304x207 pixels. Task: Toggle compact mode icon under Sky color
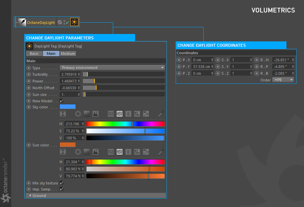point(63,114)
